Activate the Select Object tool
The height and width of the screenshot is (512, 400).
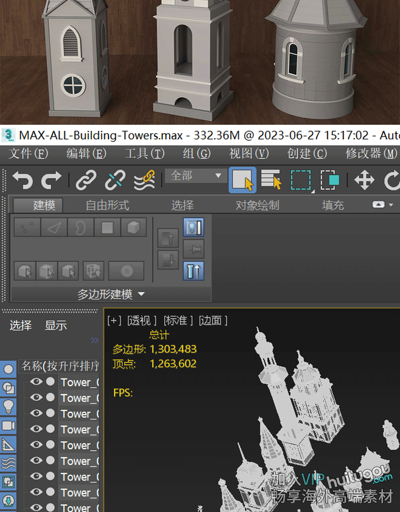pyautogui.click(x=243, y=180)
